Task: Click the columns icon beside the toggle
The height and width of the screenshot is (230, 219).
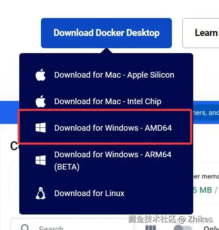Action: [x=151, y=228]
